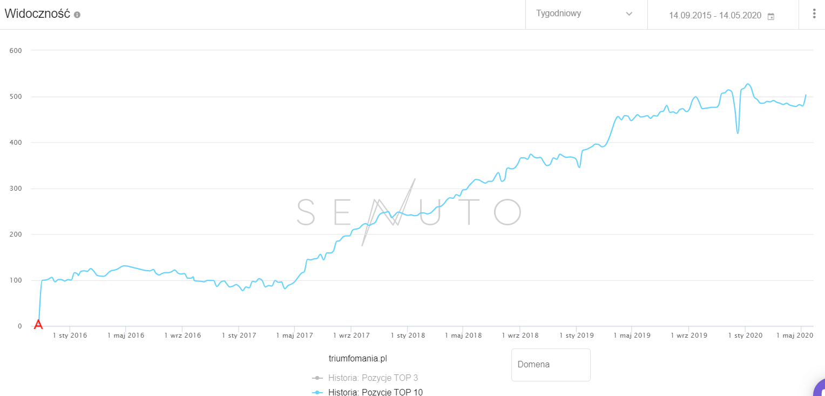Click the calendar icon in date range
The image size is (825, 396).
tap(771, 16)
